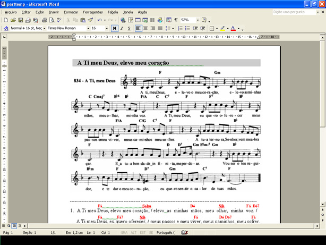Image resolution: width=326 pixels, height=245 pixels.
Task: Open print preview
Action: tap(52, 20)
